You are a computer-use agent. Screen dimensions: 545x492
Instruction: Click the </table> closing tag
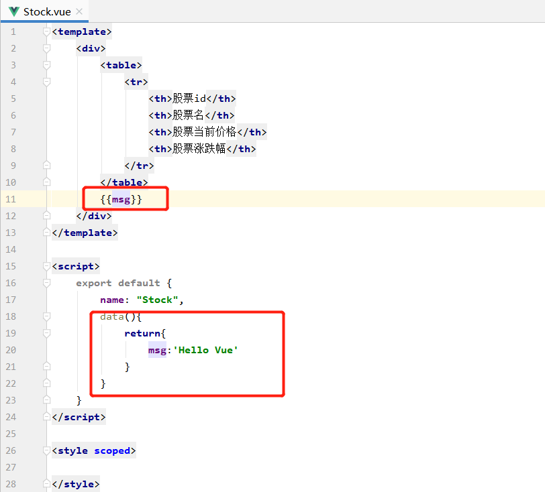click(124, 182)
